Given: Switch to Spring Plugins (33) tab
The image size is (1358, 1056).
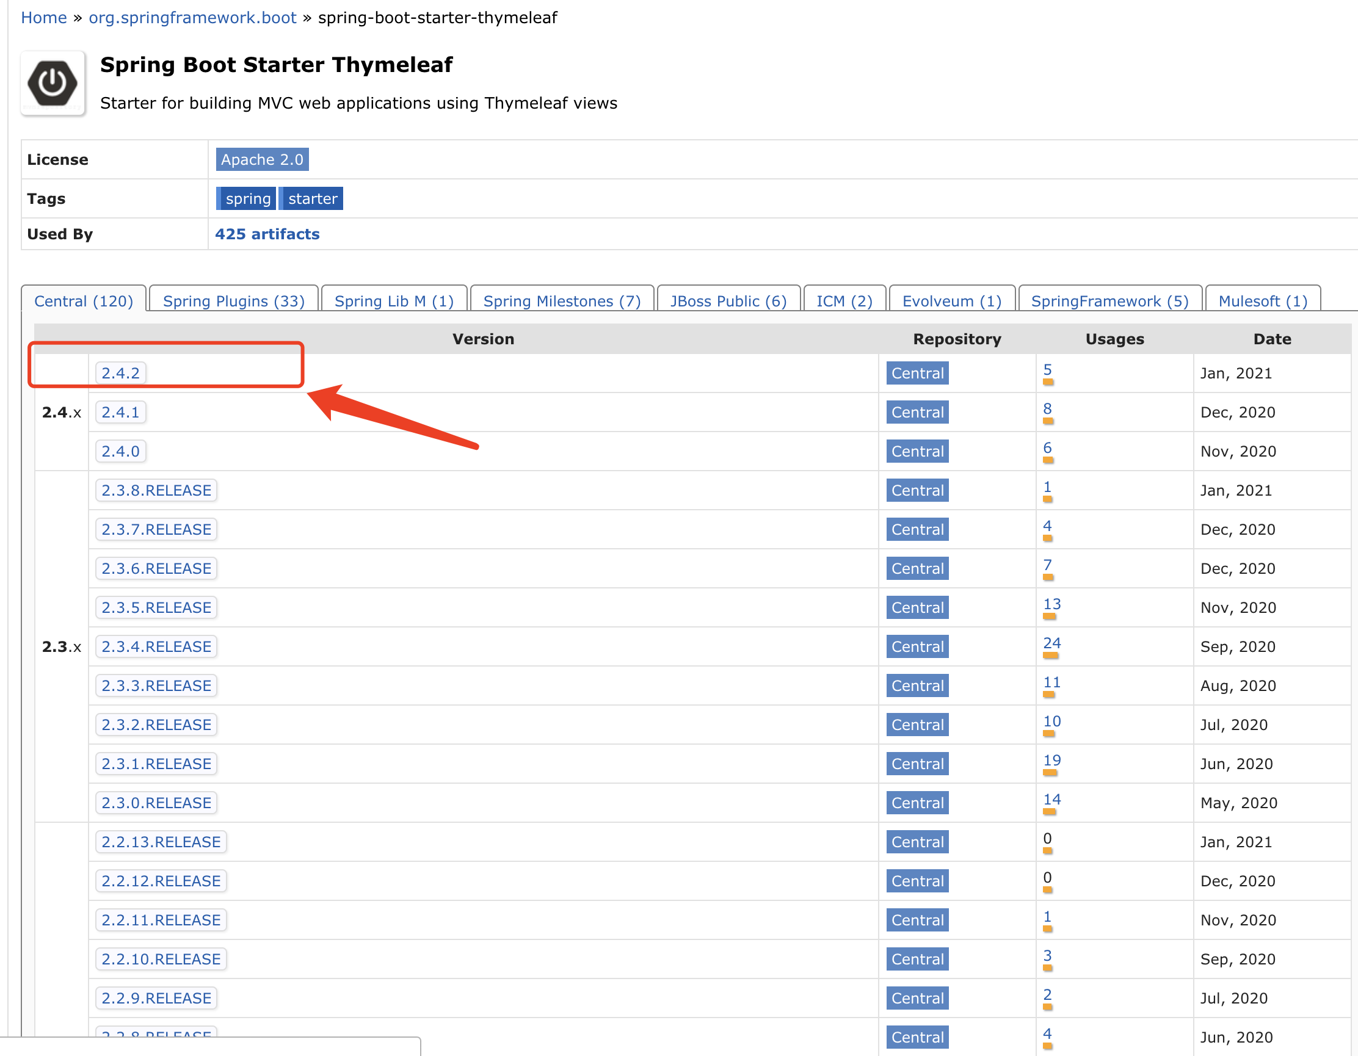Looking at the screenshot, I should coord(233,302).
